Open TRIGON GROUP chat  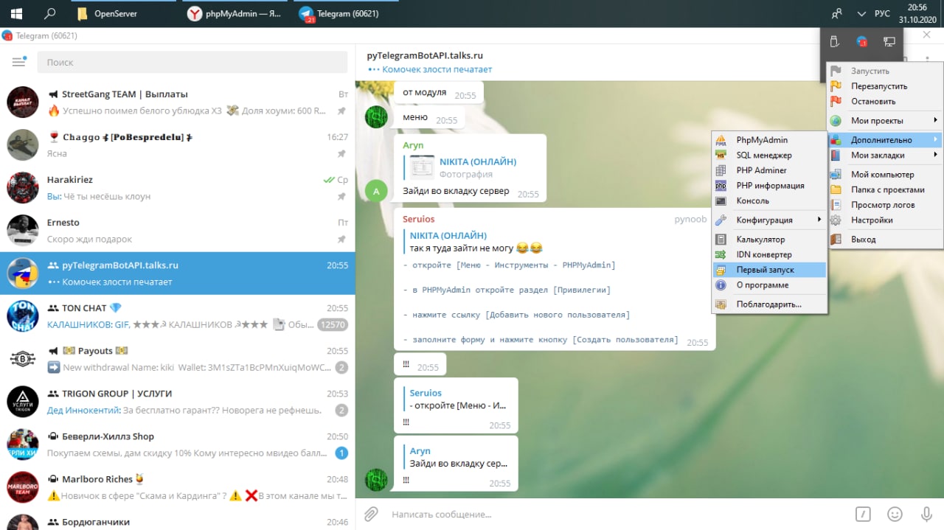(178, 402)
